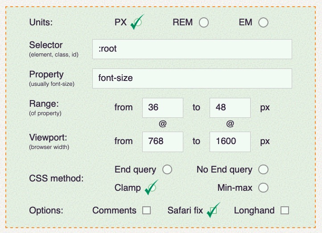
Task: Edit the Range from value 36
Action: click(162, 108)
